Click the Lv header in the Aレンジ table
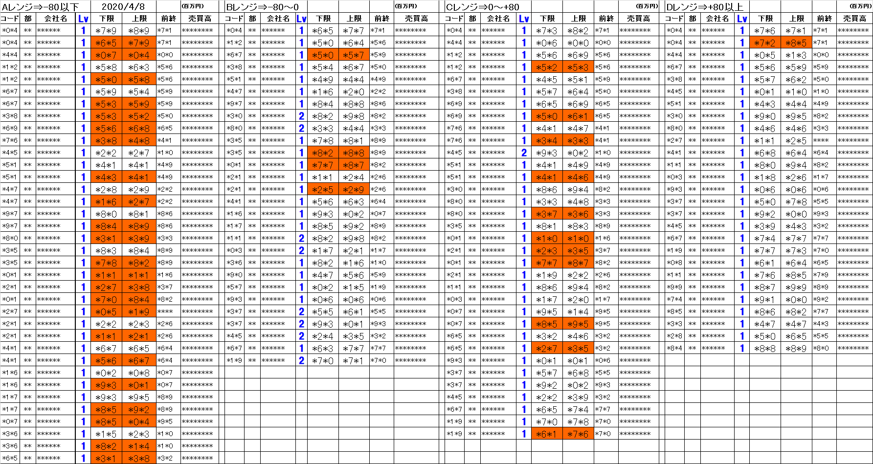 tap(83, 19)
